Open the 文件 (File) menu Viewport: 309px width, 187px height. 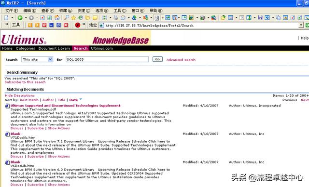pos(12,11)
